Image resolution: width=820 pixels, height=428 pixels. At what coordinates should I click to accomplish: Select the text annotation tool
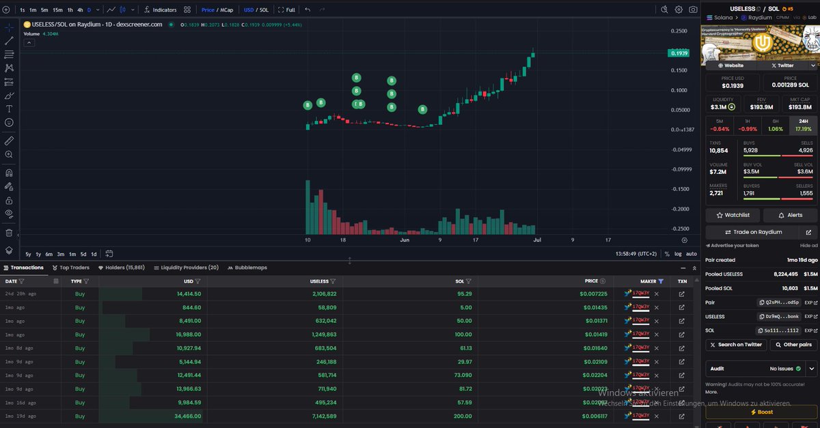pyautogui.click(x=9, y=109)
